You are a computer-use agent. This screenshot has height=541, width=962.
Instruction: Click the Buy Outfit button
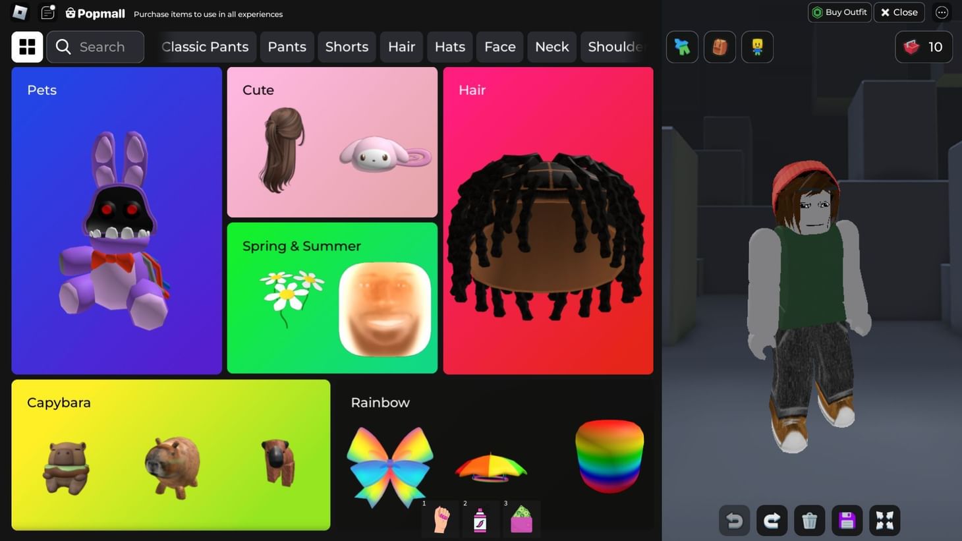[839, 12]
